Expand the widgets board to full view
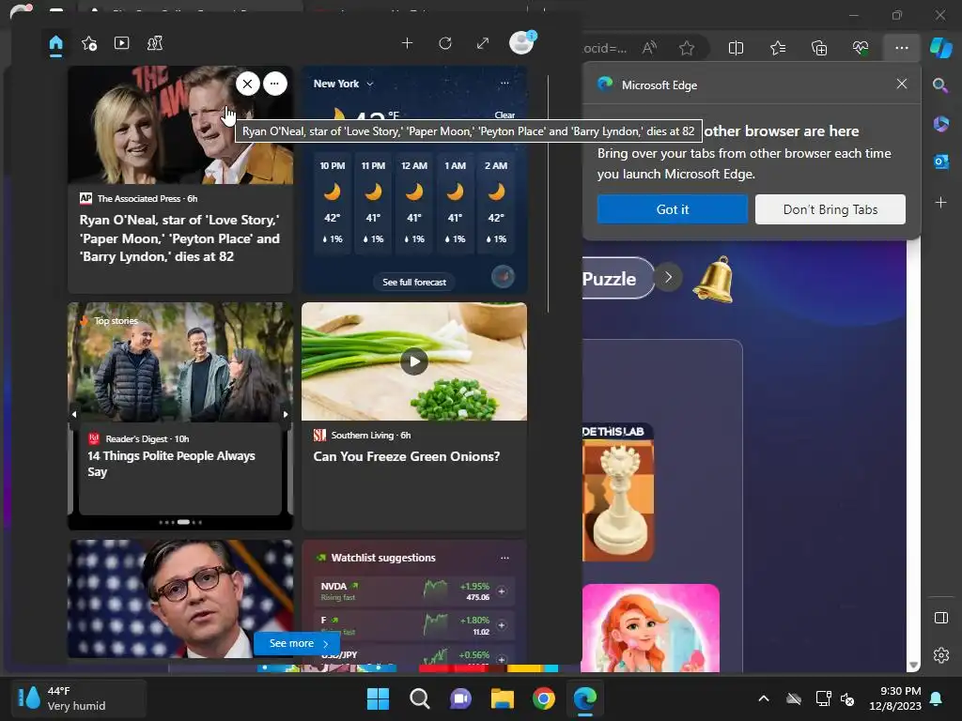The image size is (962, 721). coord(483,43)
